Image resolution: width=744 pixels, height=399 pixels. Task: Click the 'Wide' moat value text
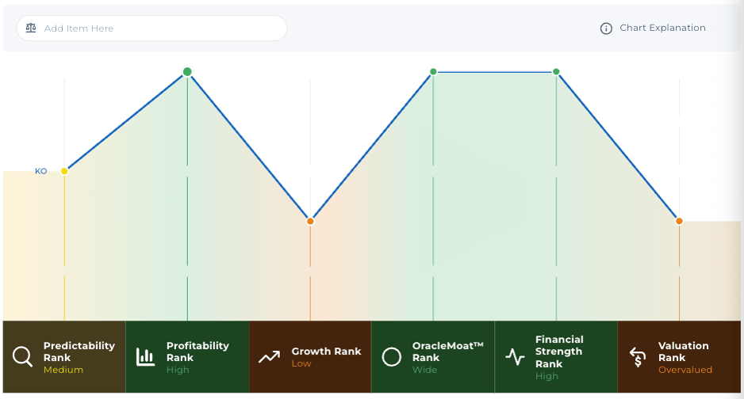[x=424, y=370]
